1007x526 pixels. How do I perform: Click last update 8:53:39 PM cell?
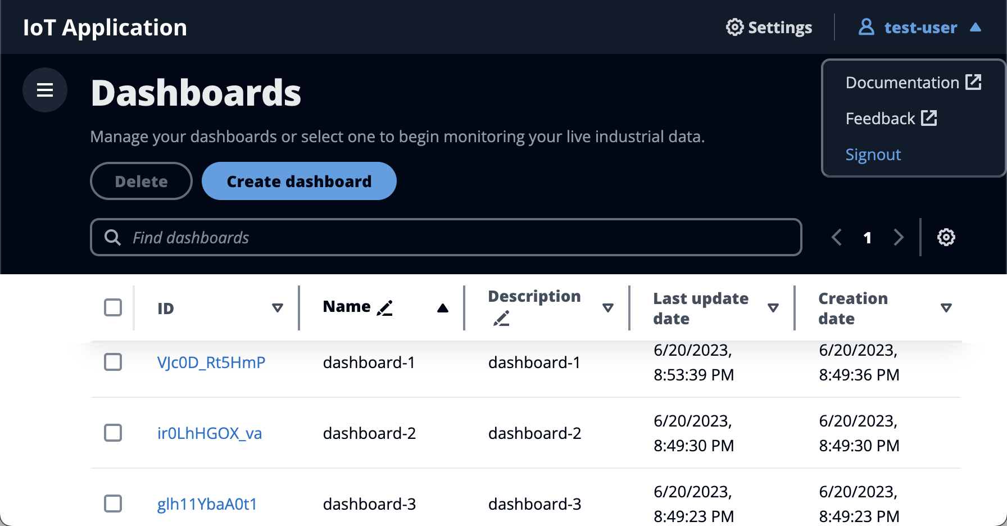(x=694, y=362)
